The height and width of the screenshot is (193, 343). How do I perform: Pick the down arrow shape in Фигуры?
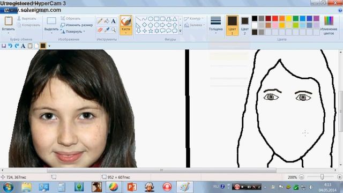(138, 31)
